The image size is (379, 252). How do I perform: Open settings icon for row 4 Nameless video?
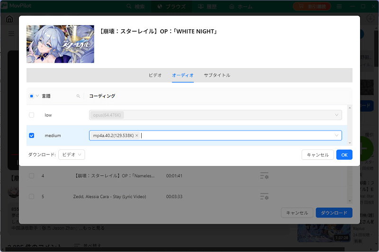[x=264, y=176]
